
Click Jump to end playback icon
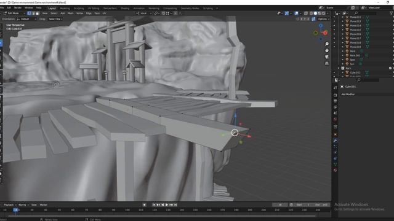point(175,204)
